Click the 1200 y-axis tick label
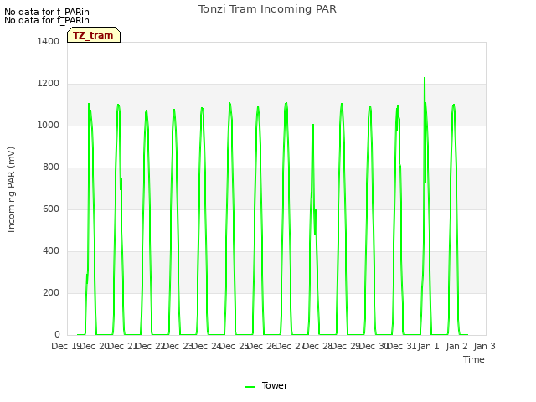This screenshot has height=402, width=536. point(49,84)
